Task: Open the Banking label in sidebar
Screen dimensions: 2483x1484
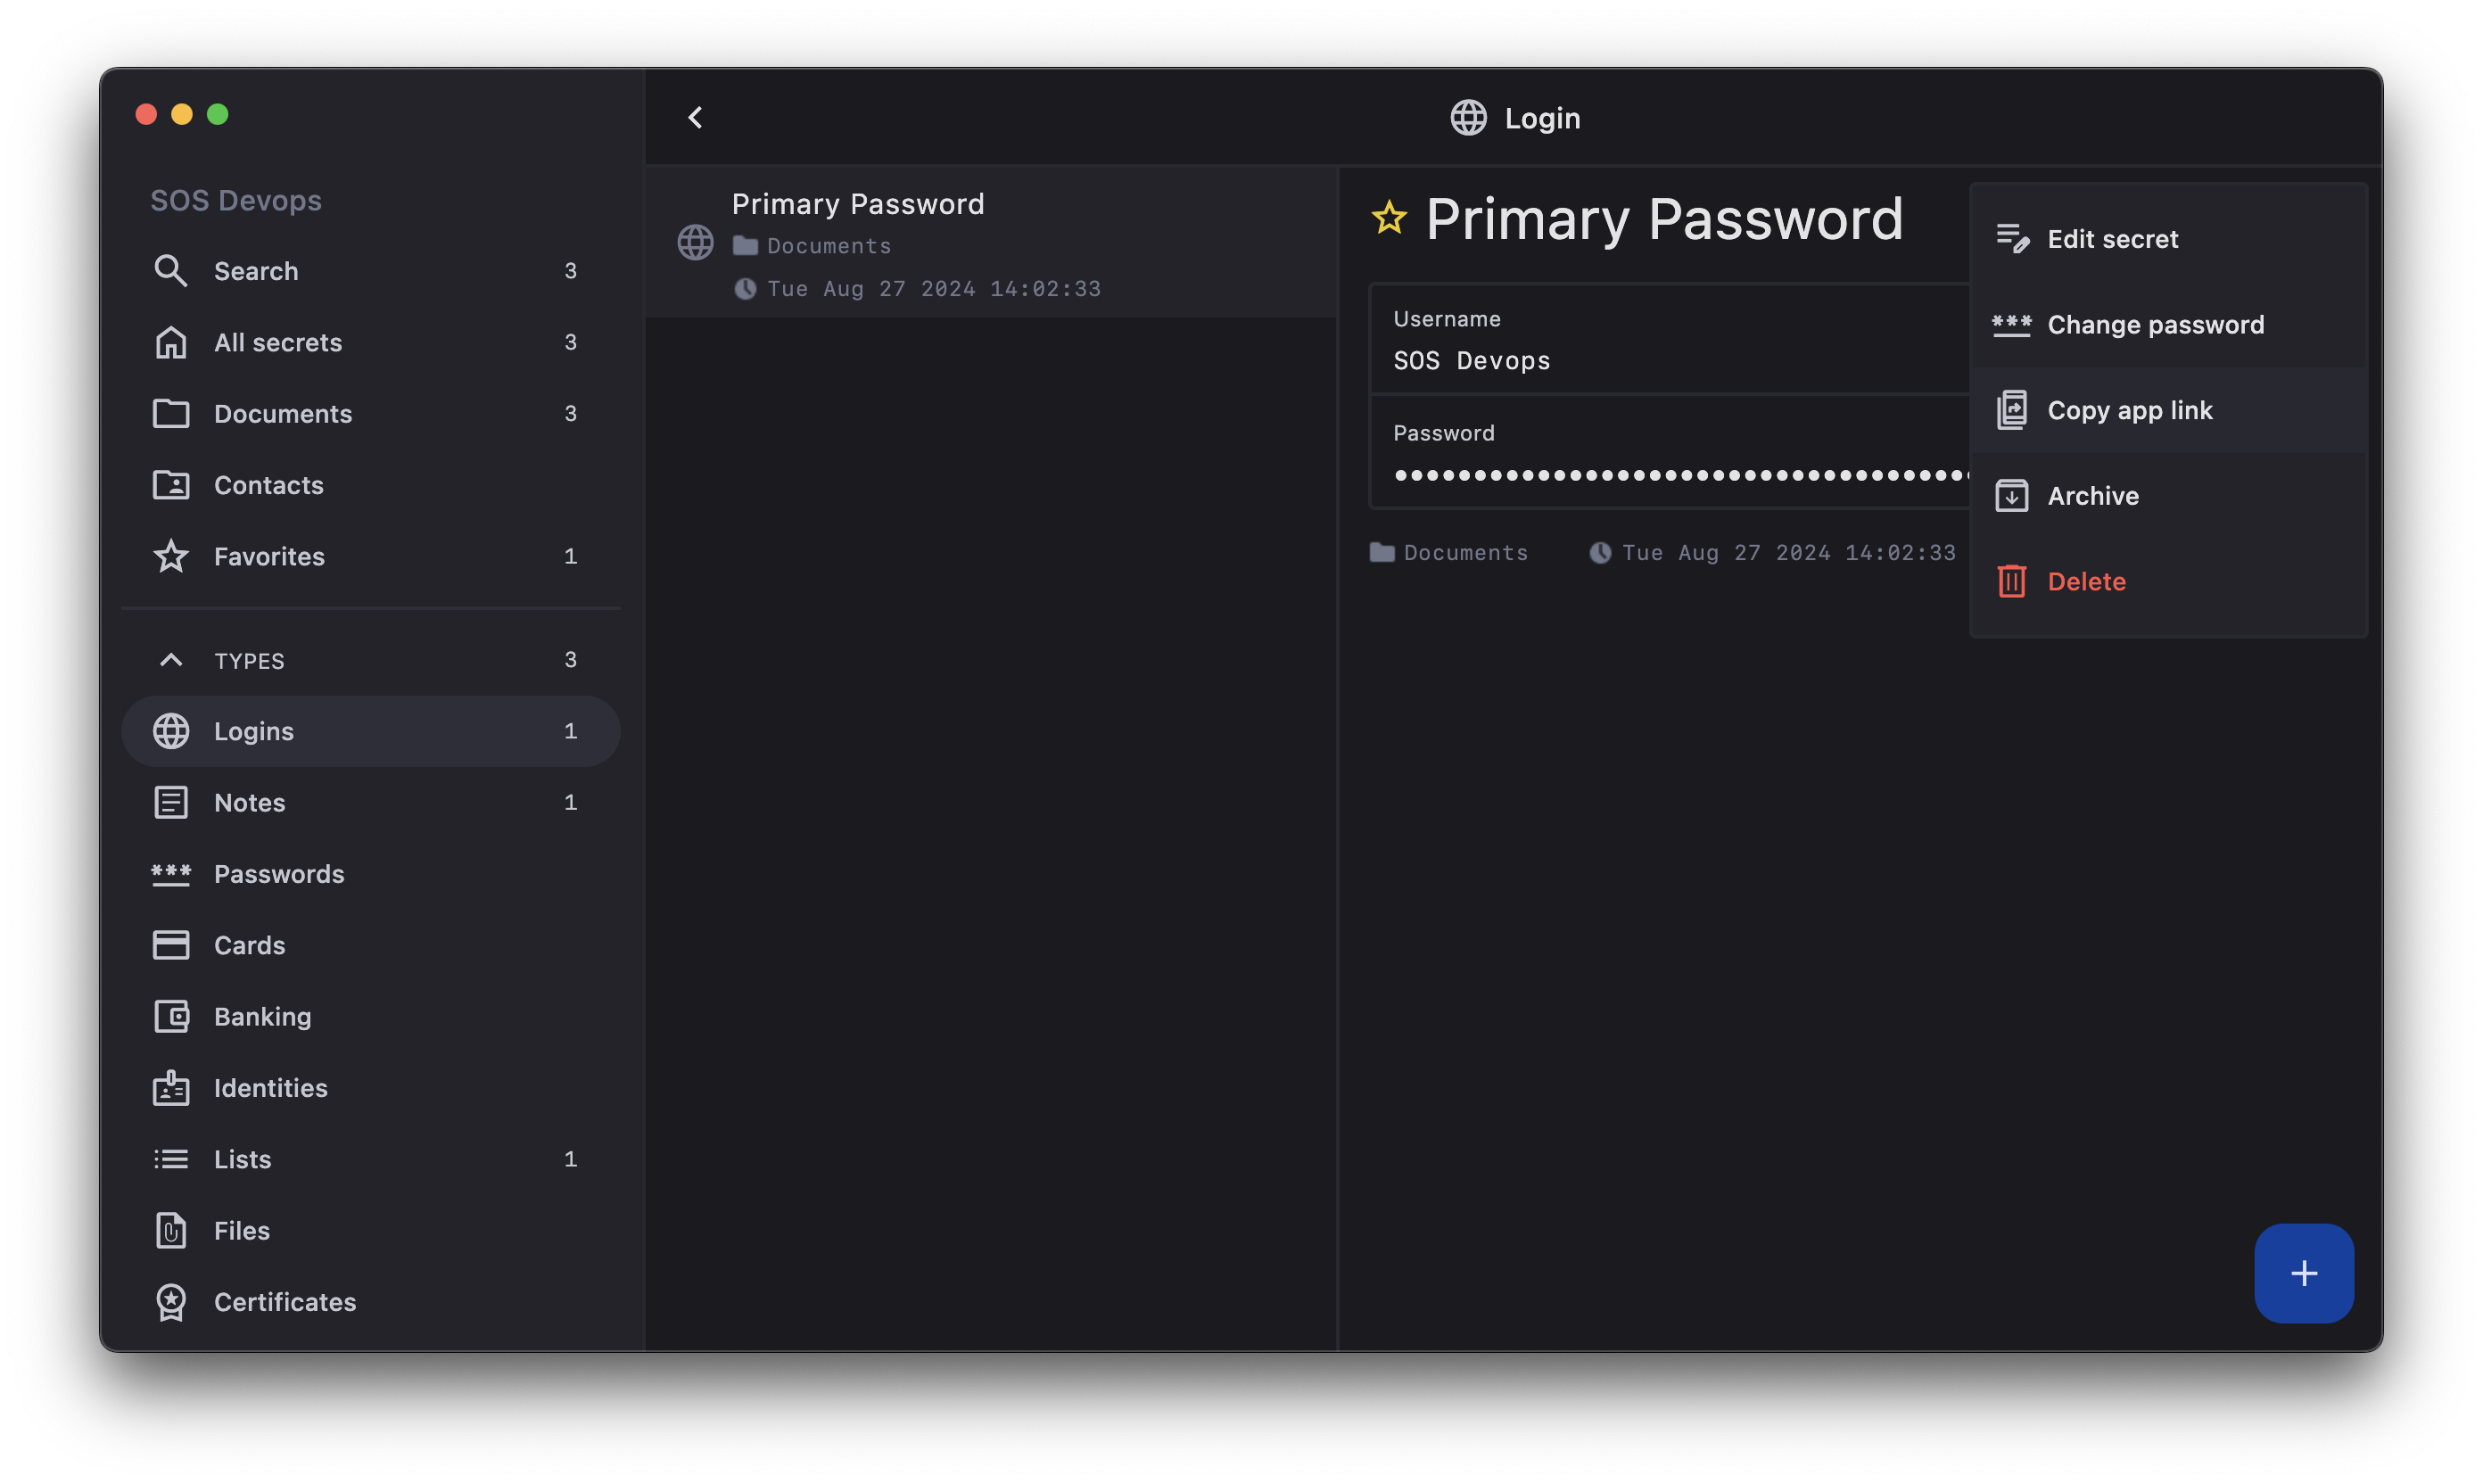Action: (x=262, y=1016)
